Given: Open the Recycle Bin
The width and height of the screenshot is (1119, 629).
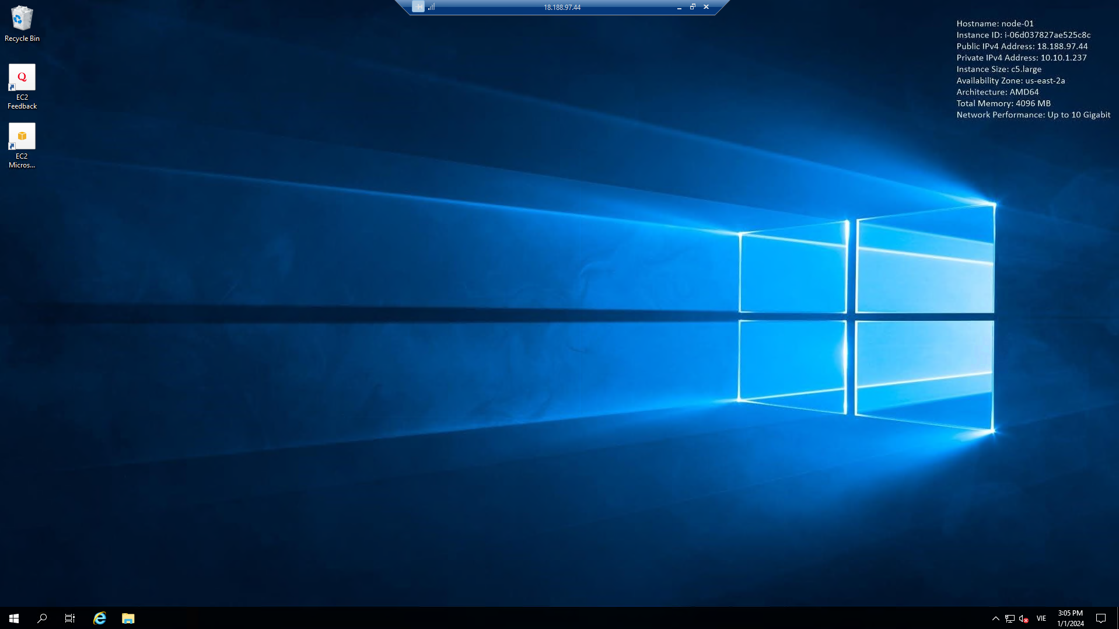Looking at the screenshot, I should [22, 19].
